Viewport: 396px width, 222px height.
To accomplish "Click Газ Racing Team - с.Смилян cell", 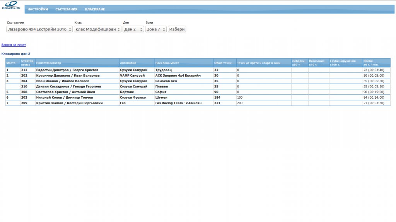I will pos(178,103).
